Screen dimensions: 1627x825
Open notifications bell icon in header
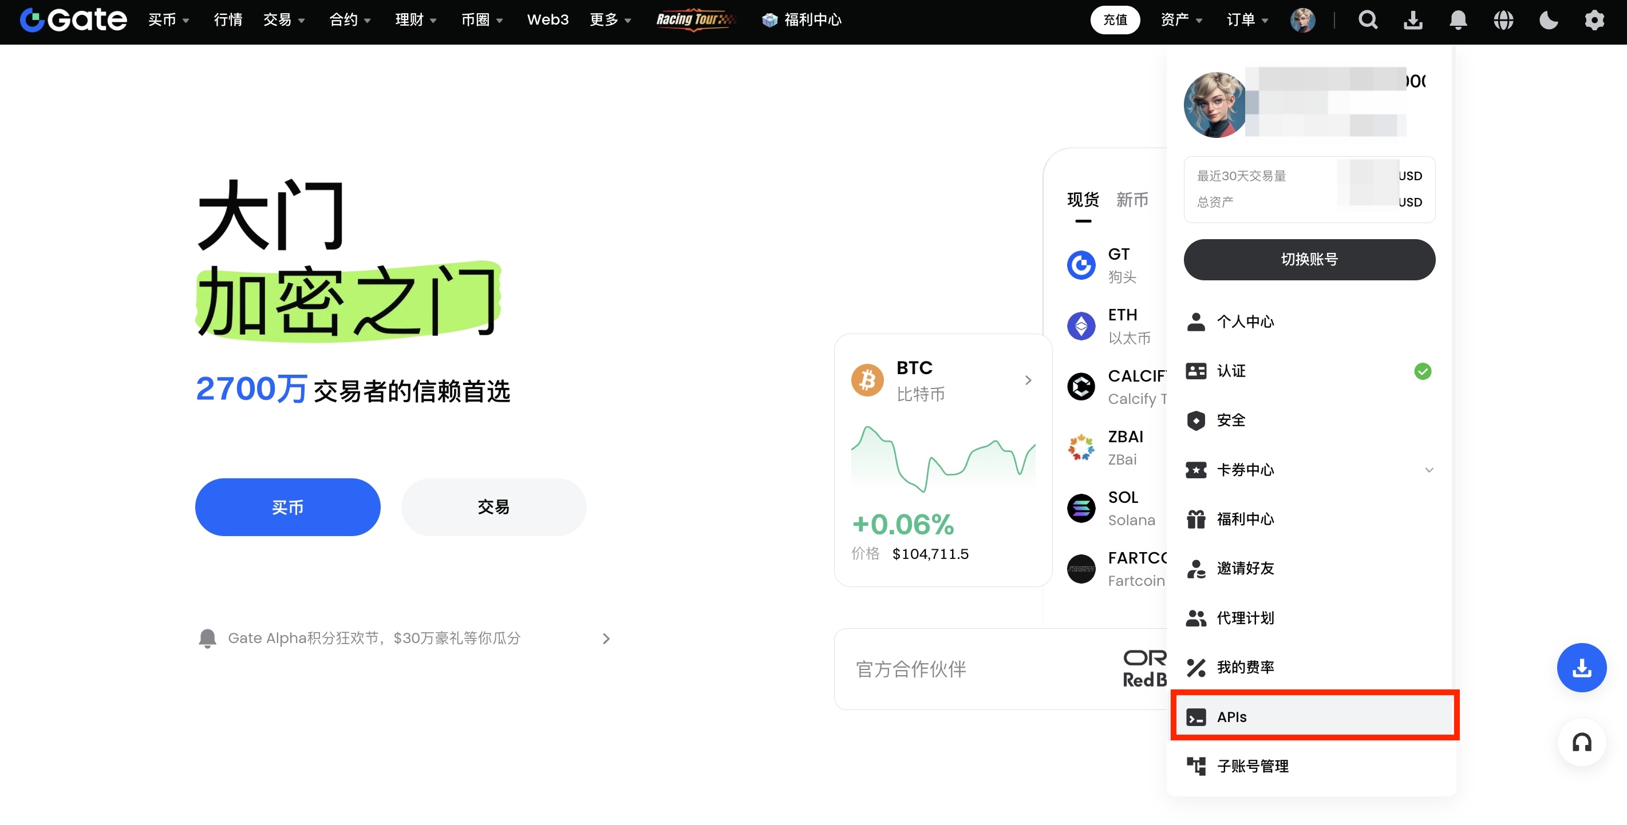coord(1458,20)
